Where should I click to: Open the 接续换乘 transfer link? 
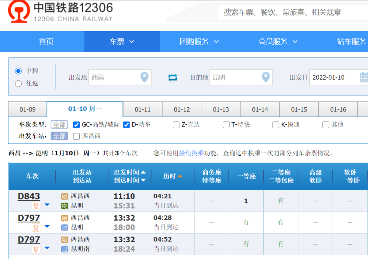click(191, 153)
